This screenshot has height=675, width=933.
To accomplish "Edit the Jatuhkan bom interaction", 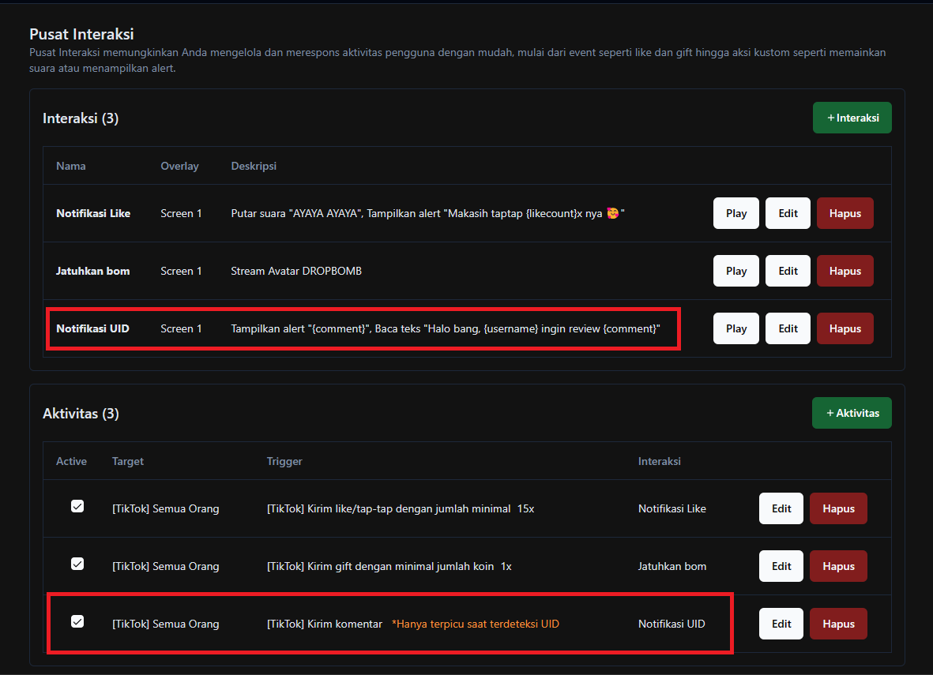I will pyautogui.click(x=788, y=271).
